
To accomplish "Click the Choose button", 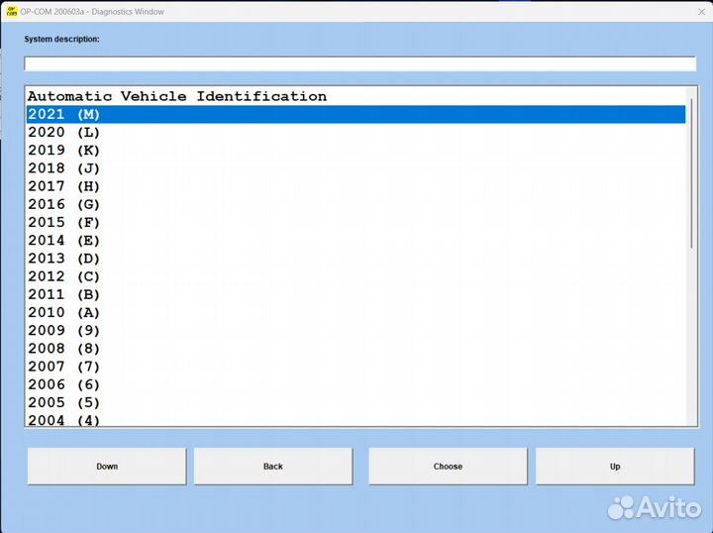I will [448, 467].
